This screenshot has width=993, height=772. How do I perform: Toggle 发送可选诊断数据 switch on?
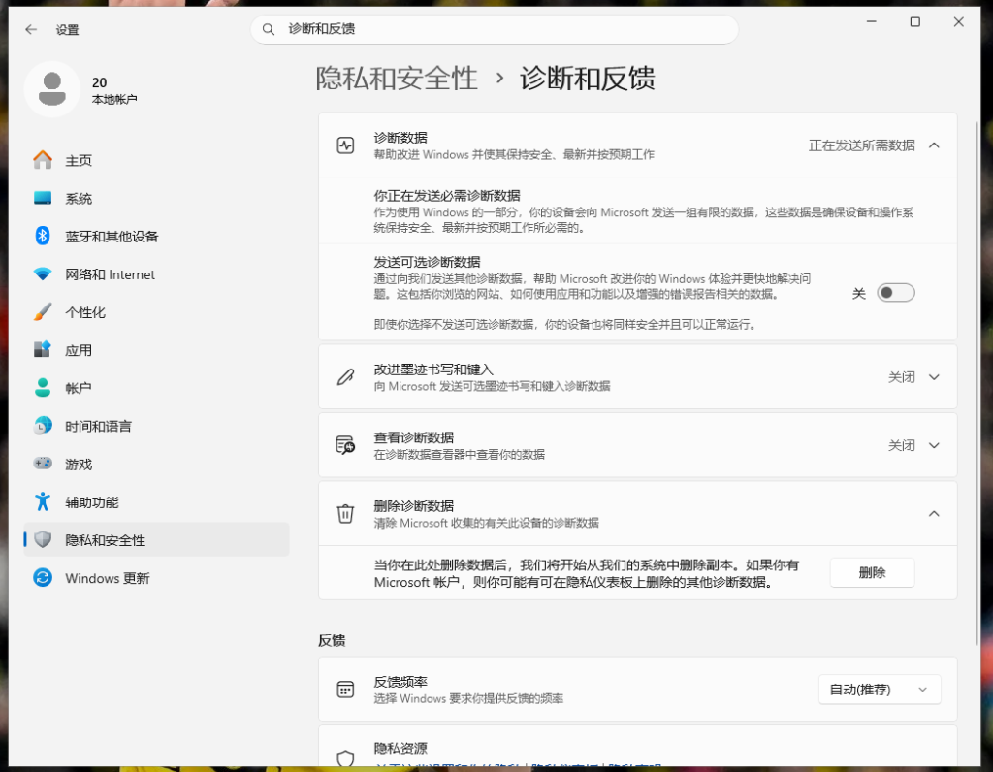[x=895, y=293]
